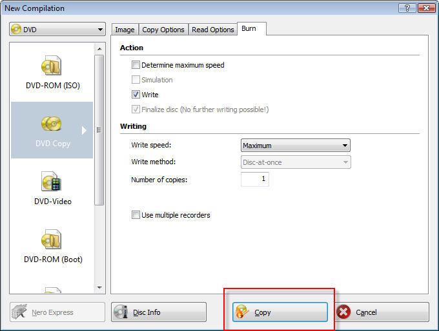Click the Nero Express button
This screenshot has width=439, height=331.
pos(57,312)
